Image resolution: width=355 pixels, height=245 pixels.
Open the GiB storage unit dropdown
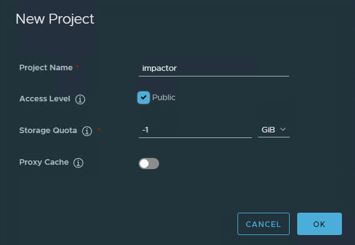pos(274,130)
